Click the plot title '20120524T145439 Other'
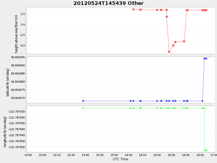Image resolution: width=217 pixels, height=163 pixels. point(108,3)
